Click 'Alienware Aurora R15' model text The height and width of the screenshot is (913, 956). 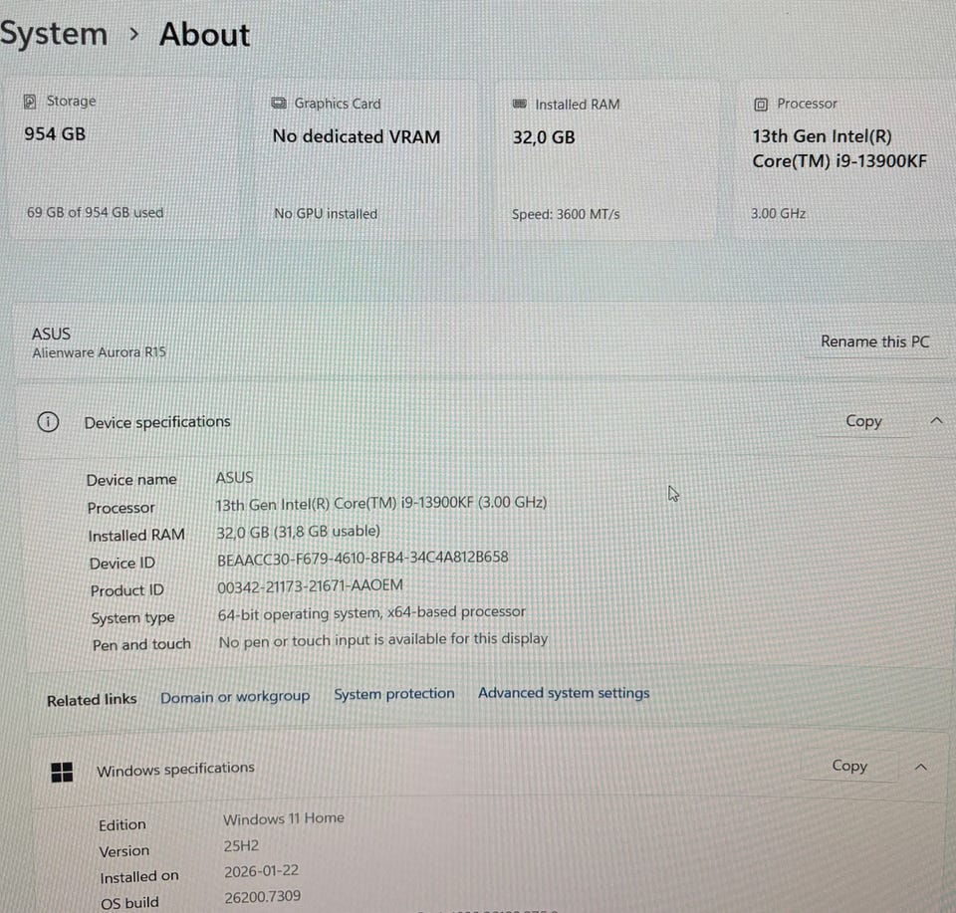99,352
